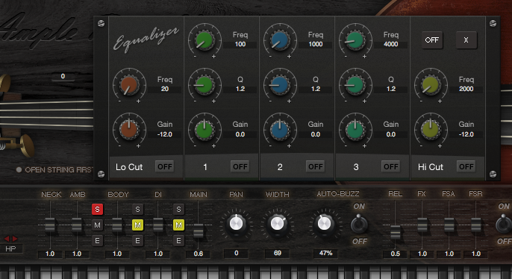Click band 3 teal Freq knob

tap(355, 40)
